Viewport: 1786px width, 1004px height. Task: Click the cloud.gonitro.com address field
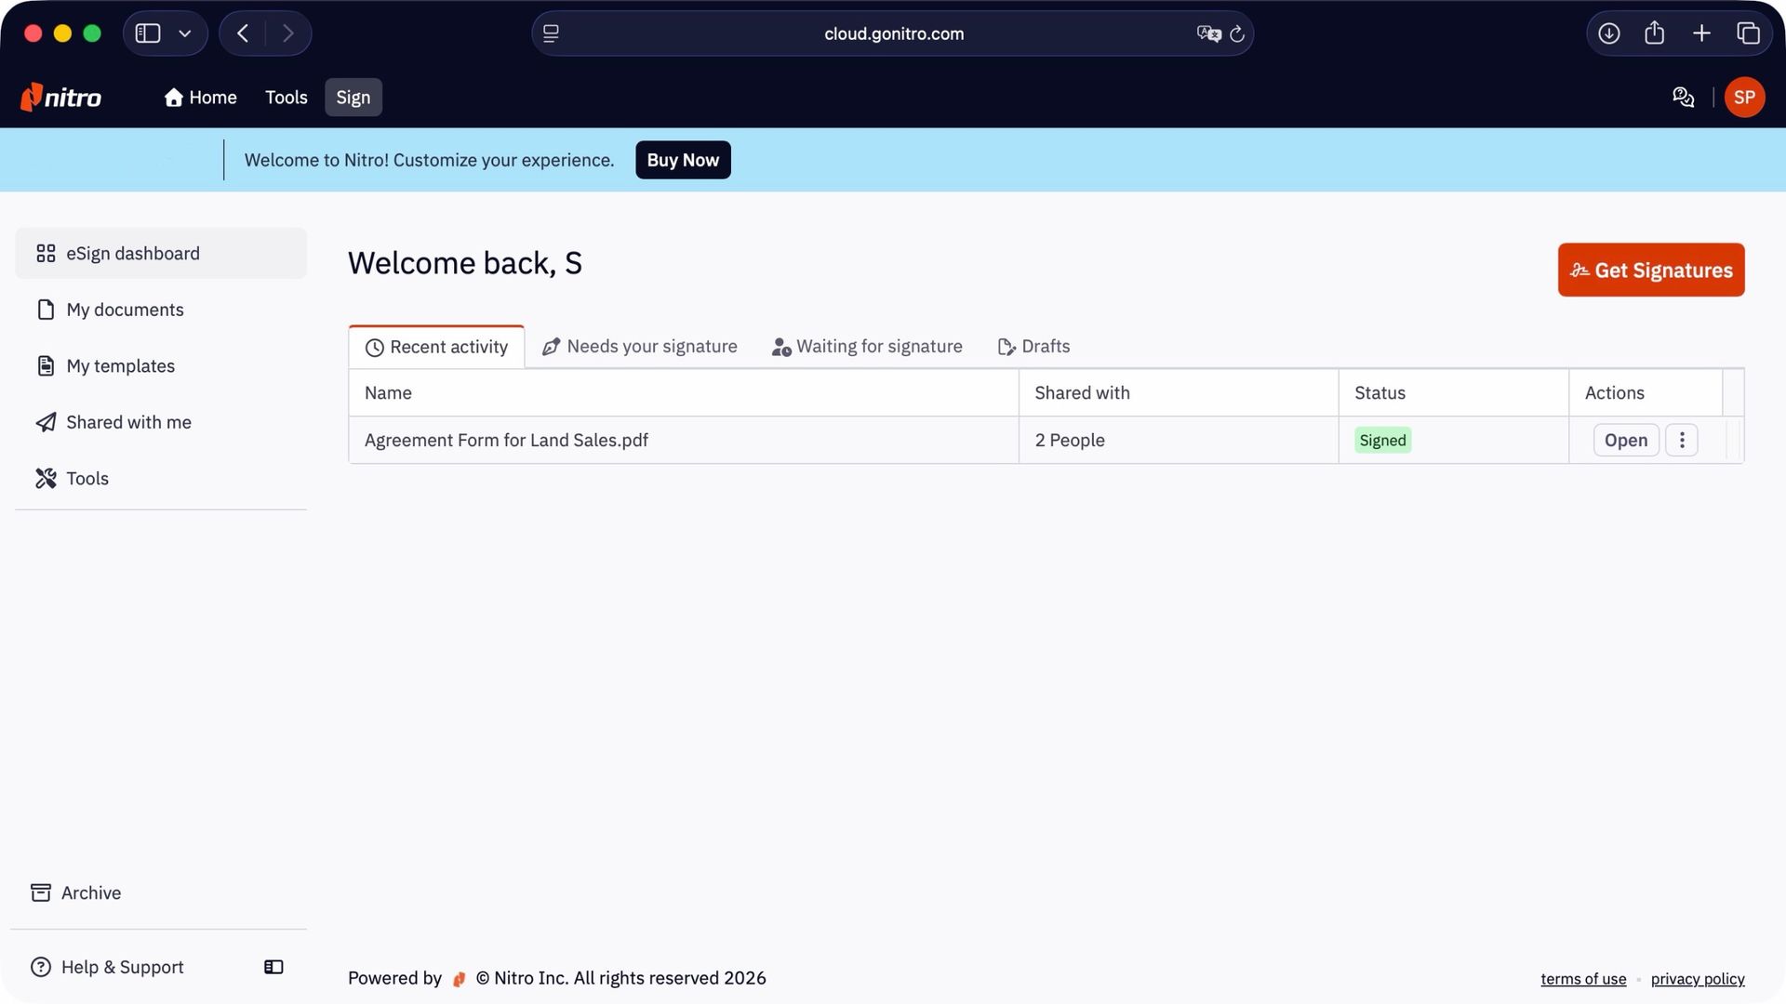893,33
